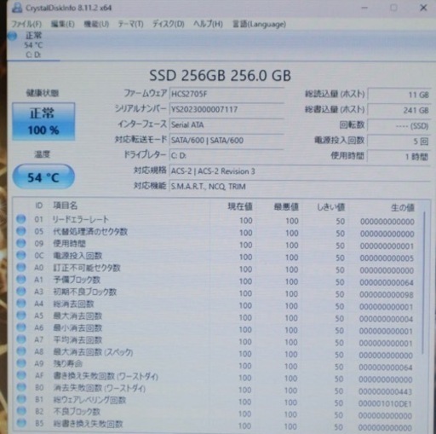Viewport: 436px width, 434px height.
Task: Click the status icon for A4 総消去回数
Action: (x=21, y=304)
